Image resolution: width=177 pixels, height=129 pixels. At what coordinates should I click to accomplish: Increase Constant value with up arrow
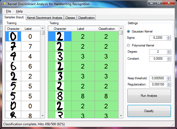[x=169, y=58]
